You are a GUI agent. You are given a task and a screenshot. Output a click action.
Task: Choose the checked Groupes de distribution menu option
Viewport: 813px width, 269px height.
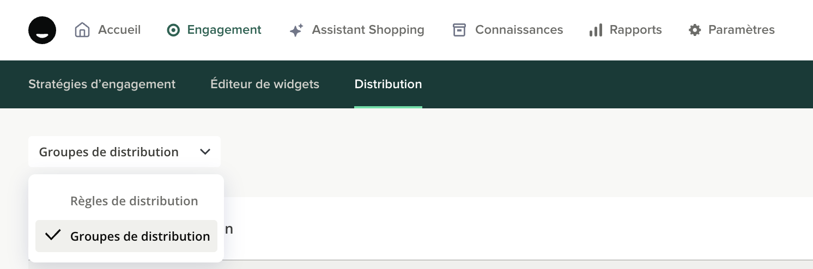click(x=140, y=236)
